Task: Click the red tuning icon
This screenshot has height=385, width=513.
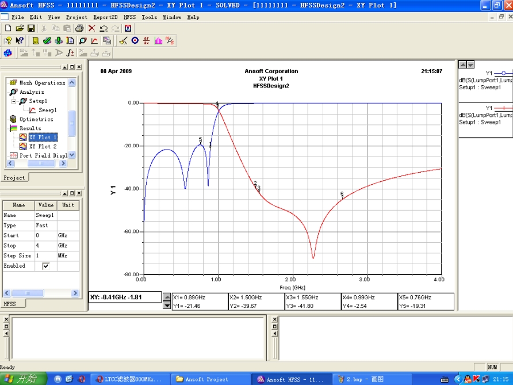Action: pos(170,41)
